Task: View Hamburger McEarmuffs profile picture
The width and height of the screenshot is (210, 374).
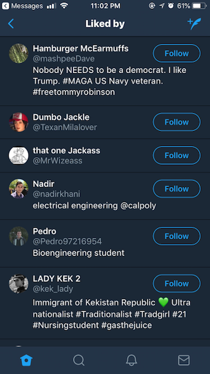Action: coord(19,53)
